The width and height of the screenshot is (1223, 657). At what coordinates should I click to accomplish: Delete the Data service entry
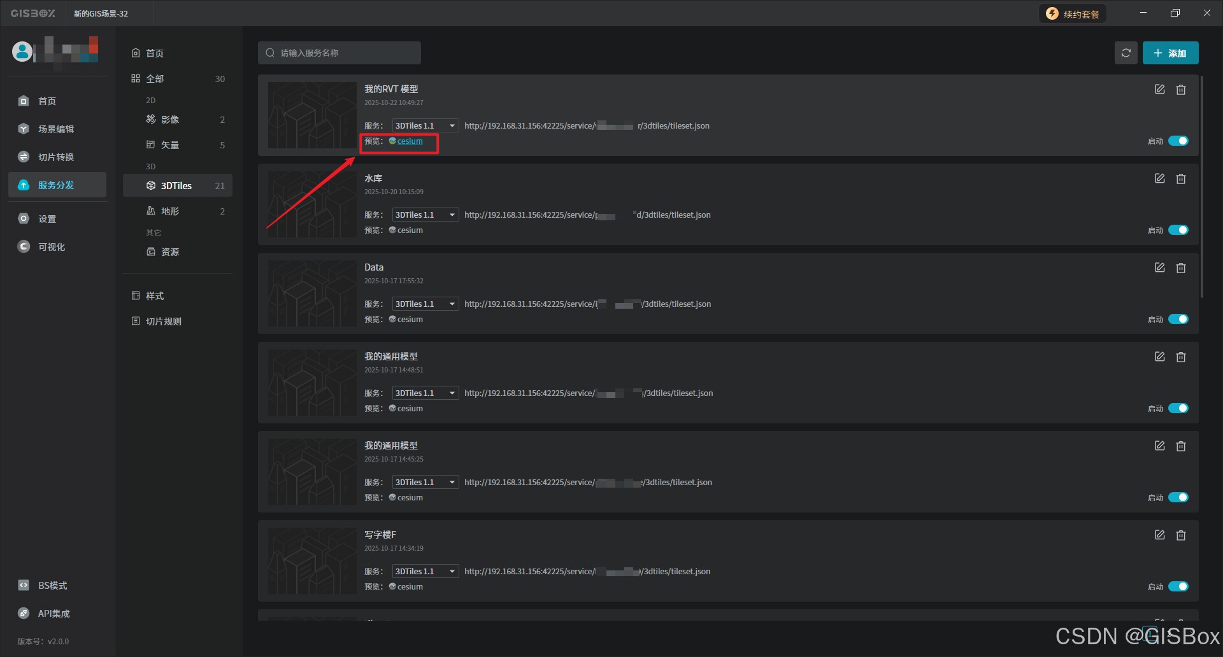coord(1181,267)
